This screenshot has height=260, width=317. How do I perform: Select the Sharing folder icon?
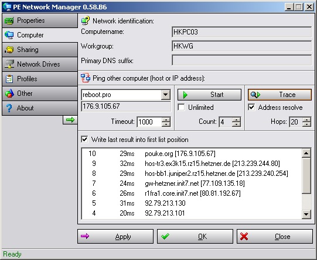pos(9,50)
